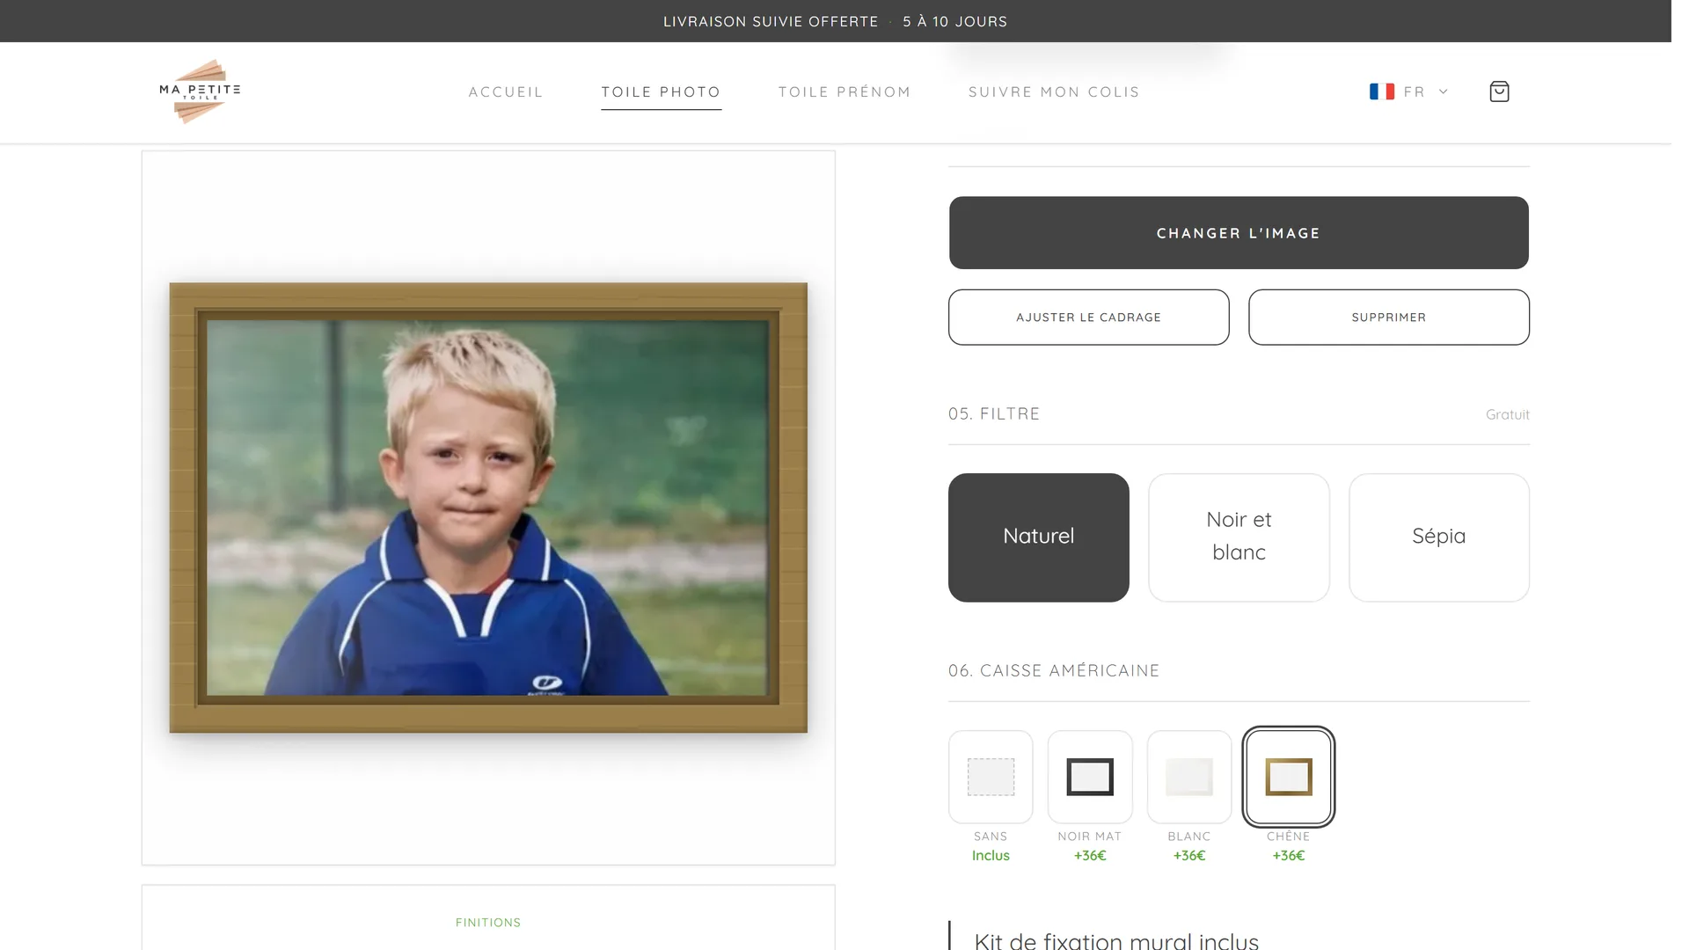This screenshot has height=950, width=1689.
Task: Click the Supprimer button
Action: [1388, 318]
